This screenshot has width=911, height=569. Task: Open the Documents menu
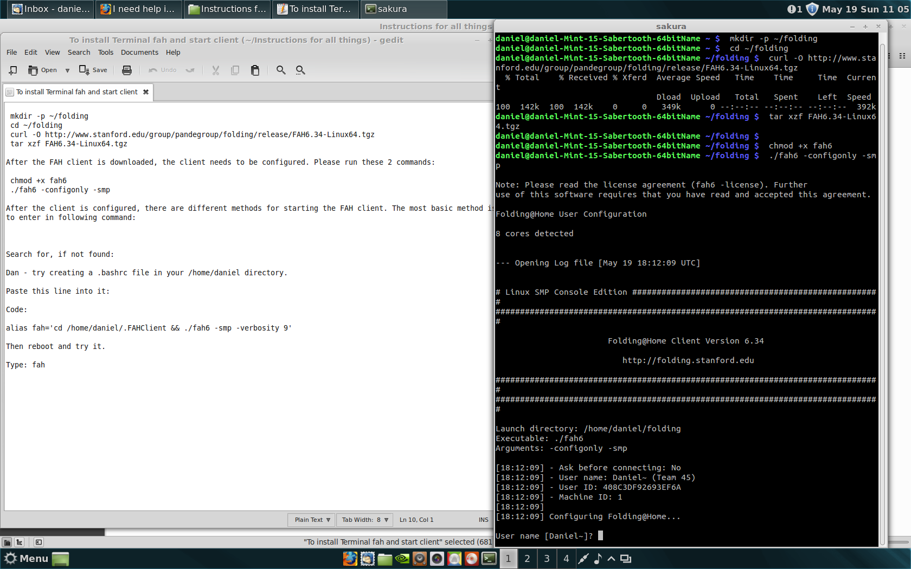(x=140, y=53)
